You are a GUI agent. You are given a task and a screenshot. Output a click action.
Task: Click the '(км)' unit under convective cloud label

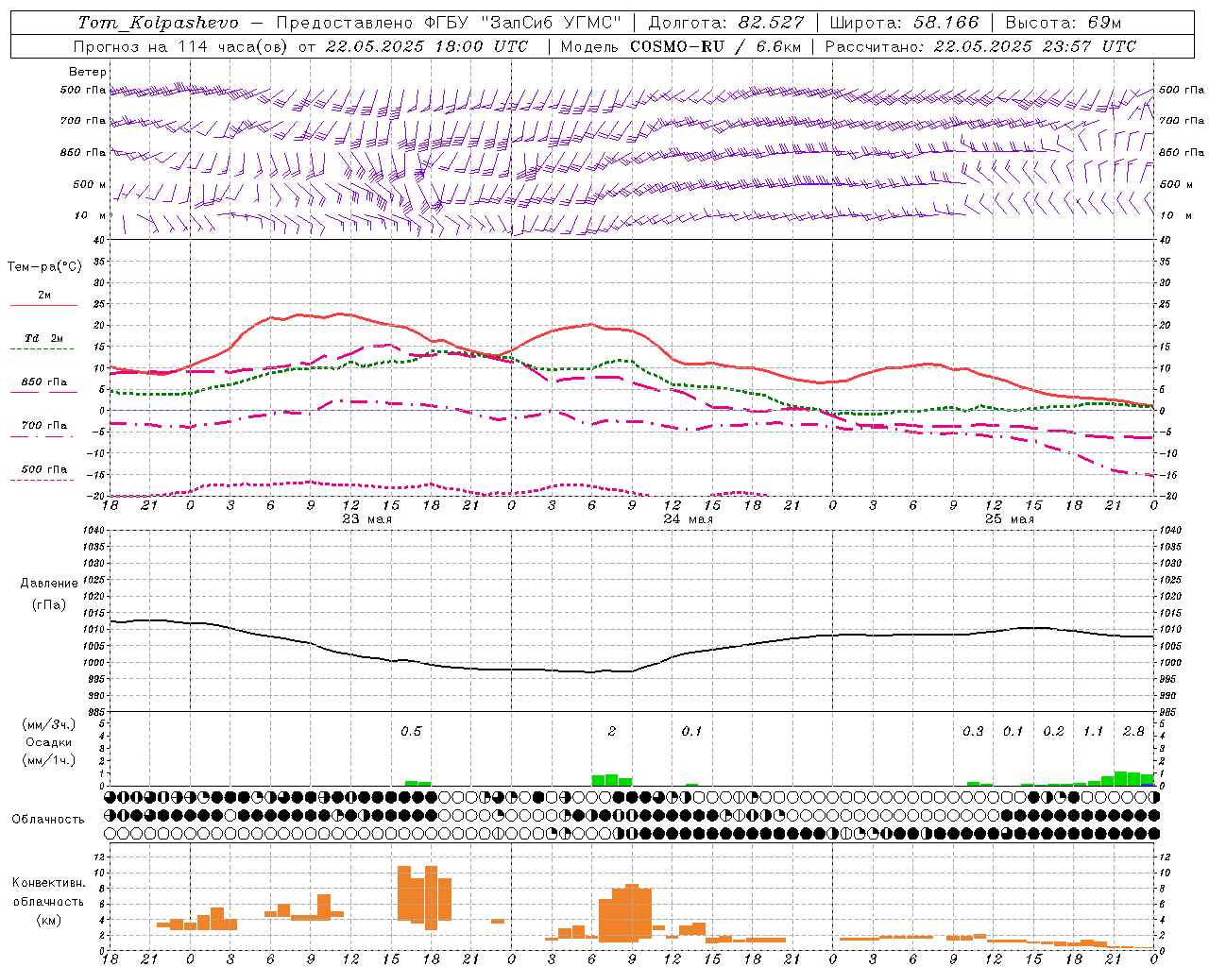(48, 921)
